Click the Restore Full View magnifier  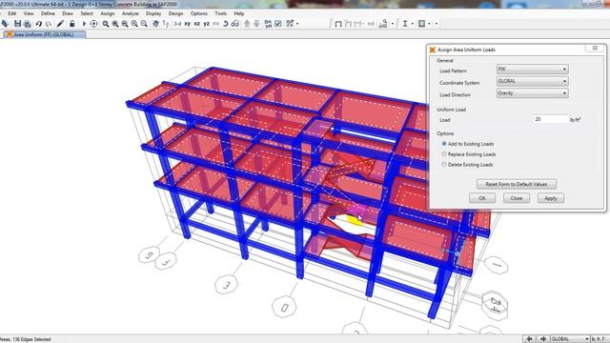tap(115, 24)
